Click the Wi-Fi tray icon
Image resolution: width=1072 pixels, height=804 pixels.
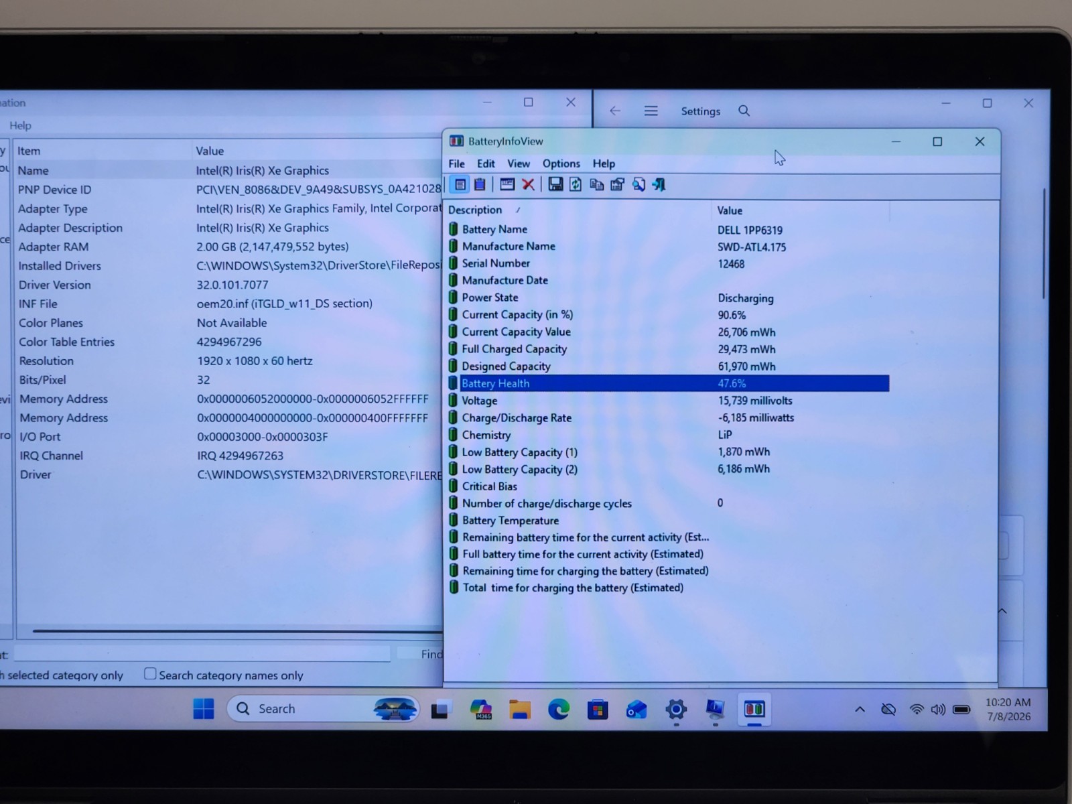pos(917,710)
